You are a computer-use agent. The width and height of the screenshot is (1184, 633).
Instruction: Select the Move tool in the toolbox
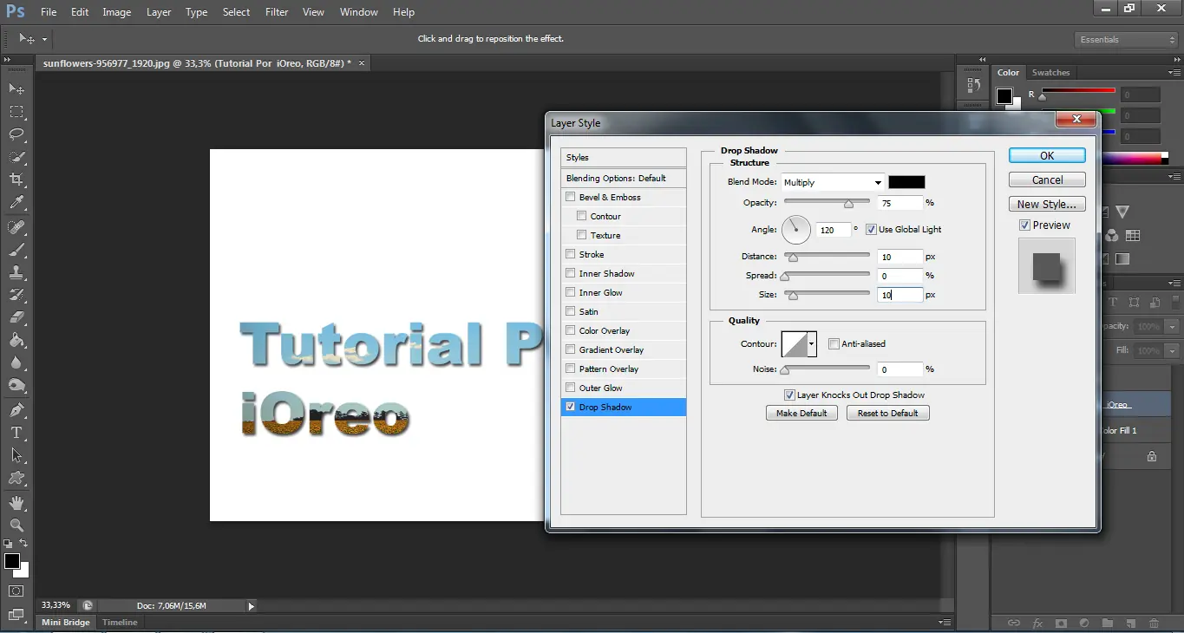(16, 88)
